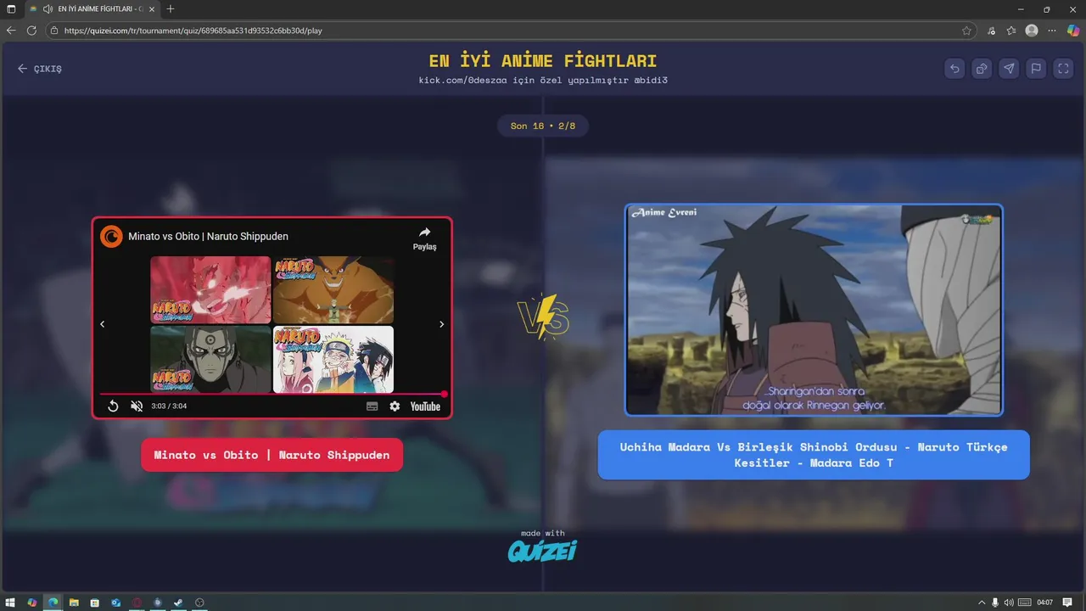This screenshot has width=1086, height=611.
Task: Open the red Kyuubi Naruto suggested thumbnail
Action: (210, 290)
